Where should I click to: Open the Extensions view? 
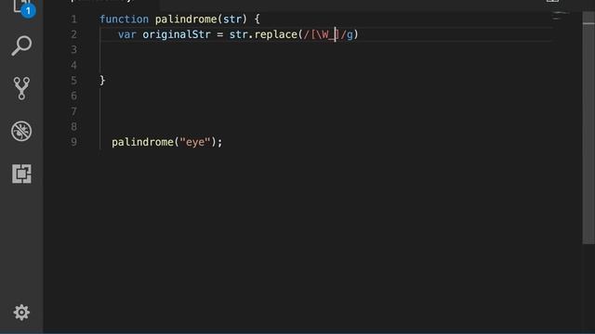click(x=21, y=173)
